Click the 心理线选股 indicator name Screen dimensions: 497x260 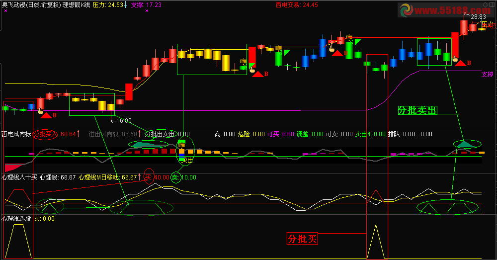tap(16, 218)
